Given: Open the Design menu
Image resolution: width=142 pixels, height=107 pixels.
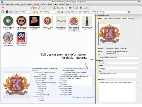Looking at the screenshot, I should pos(17,5).
